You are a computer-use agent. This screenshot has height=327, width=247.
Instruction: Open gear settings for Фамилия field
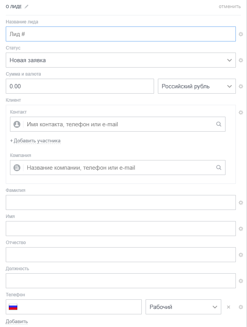click(x=241, y=203)
